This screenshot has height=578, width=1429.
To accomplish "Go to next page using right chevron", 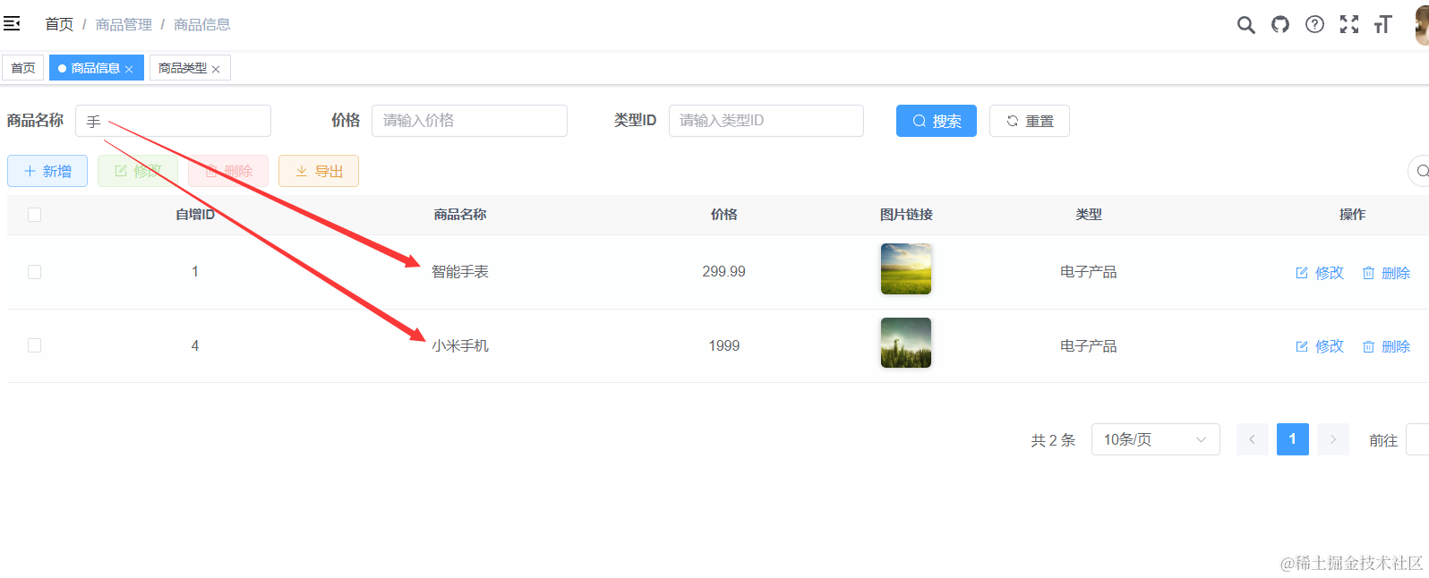I will (x=1332, y=439).
